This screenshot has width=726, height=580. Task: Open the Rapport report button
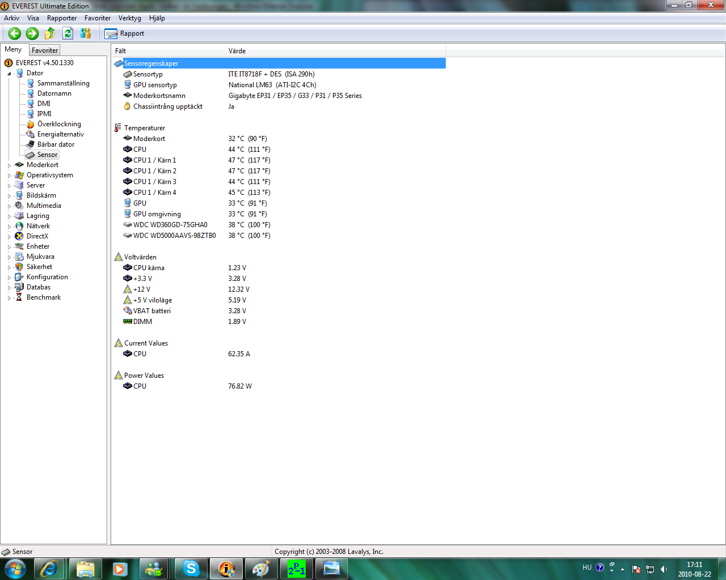pos(125,33)
